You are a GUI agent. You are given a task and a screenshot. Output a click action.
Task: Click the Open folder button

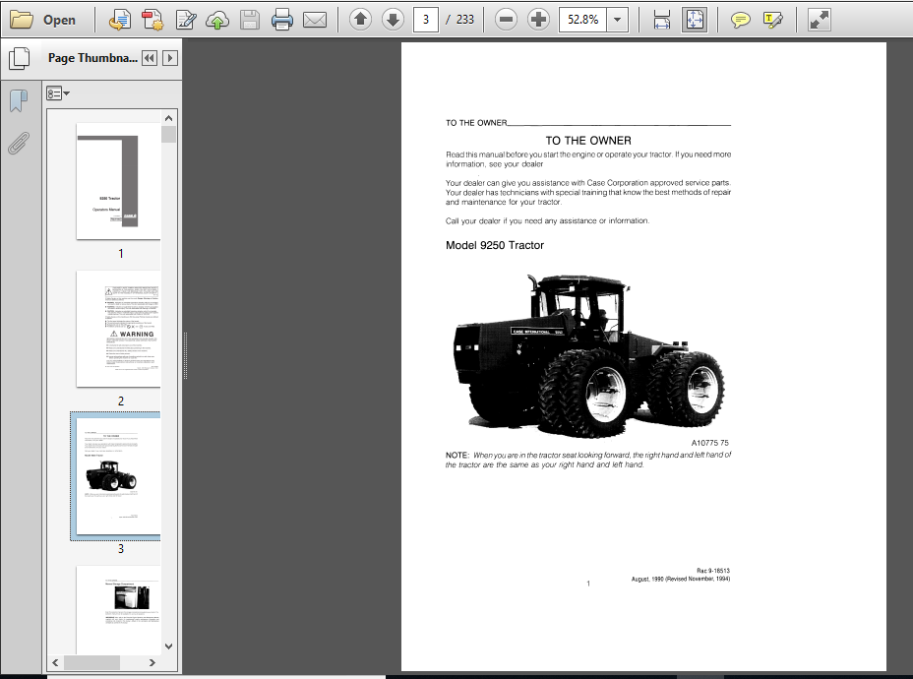coord(42,20)
